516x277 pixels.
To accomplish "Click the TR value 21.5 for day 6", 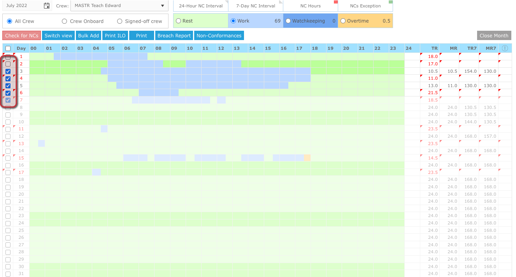I will tap(433, 93).
